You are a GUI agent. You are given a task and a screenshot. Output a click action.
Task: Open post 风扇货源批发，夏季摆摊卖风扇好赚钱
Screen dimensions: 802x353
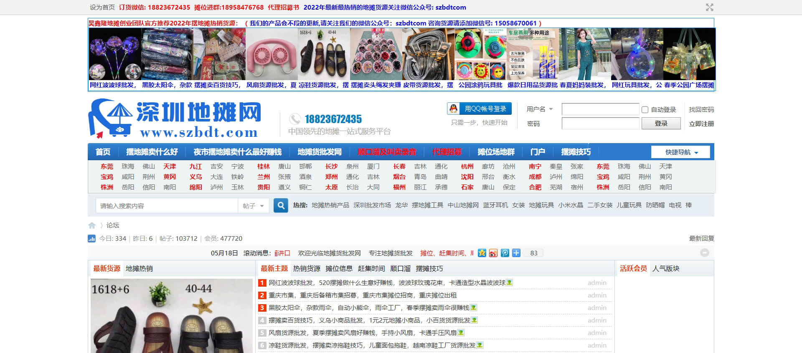(363, 333)
